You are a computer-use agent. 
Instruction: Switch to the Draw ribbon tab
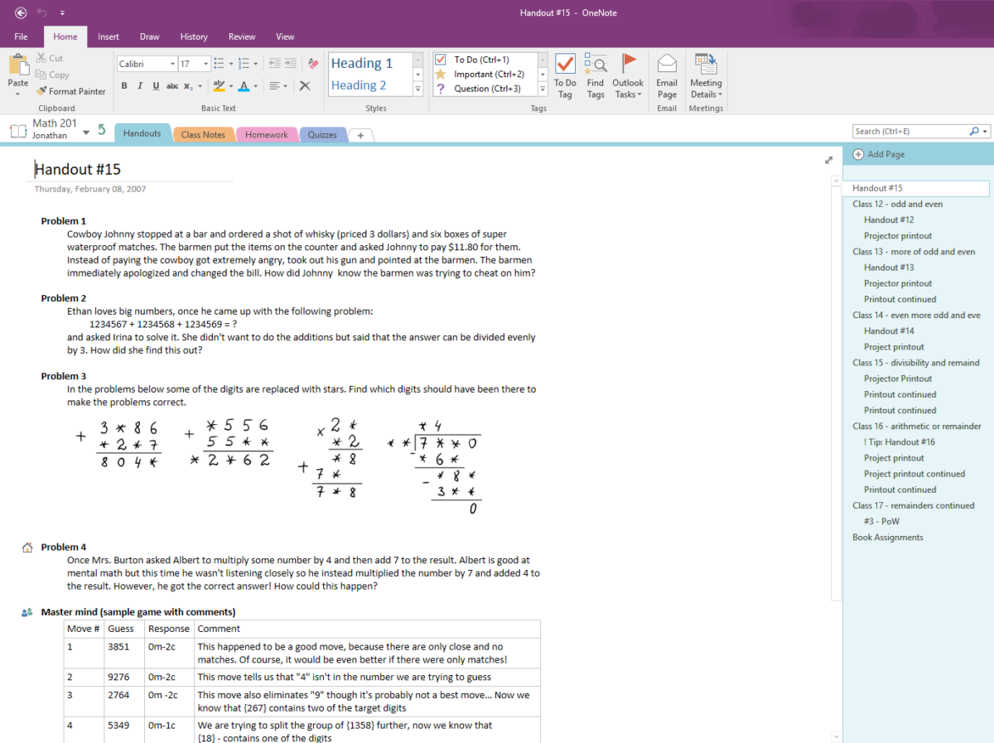coord(149,36)
